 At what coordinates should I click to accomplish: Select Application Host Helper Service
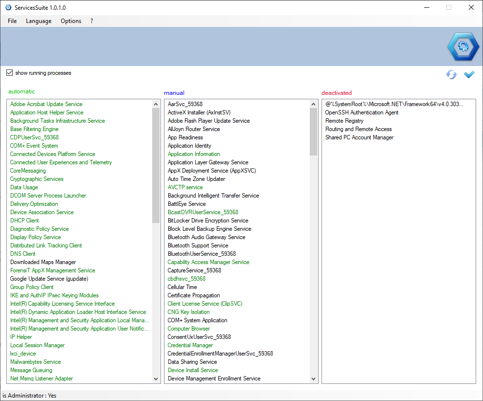[x=47, y=112]
